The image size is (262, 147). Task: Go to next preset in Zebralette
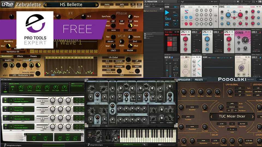(x=97, y=5)
